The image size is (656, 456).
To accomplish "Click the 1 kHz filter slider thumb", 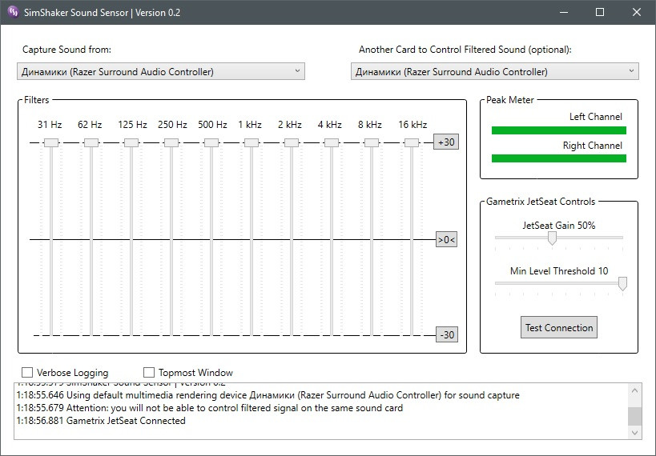I will [252, 142].
